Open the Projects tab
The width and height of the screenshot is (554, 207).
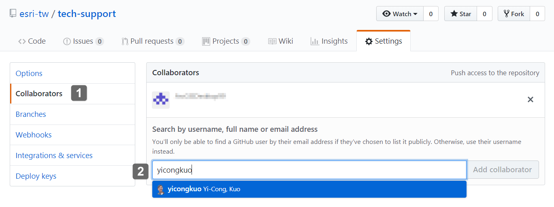[226, 41]
